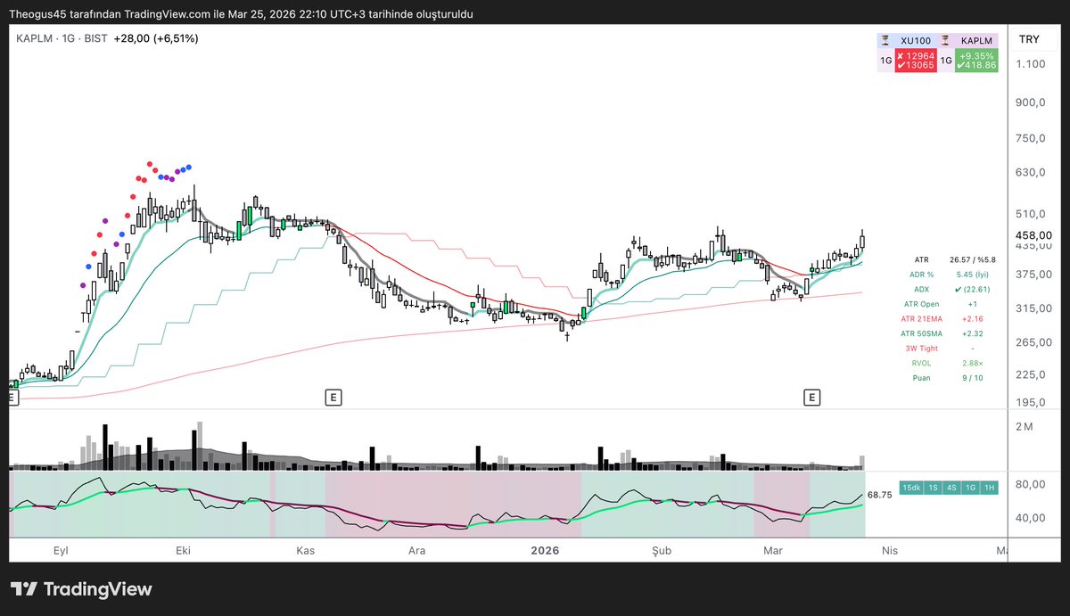Click the 68.75 oscillator value
Screen dimensions: 1070x616
[879, 494]
